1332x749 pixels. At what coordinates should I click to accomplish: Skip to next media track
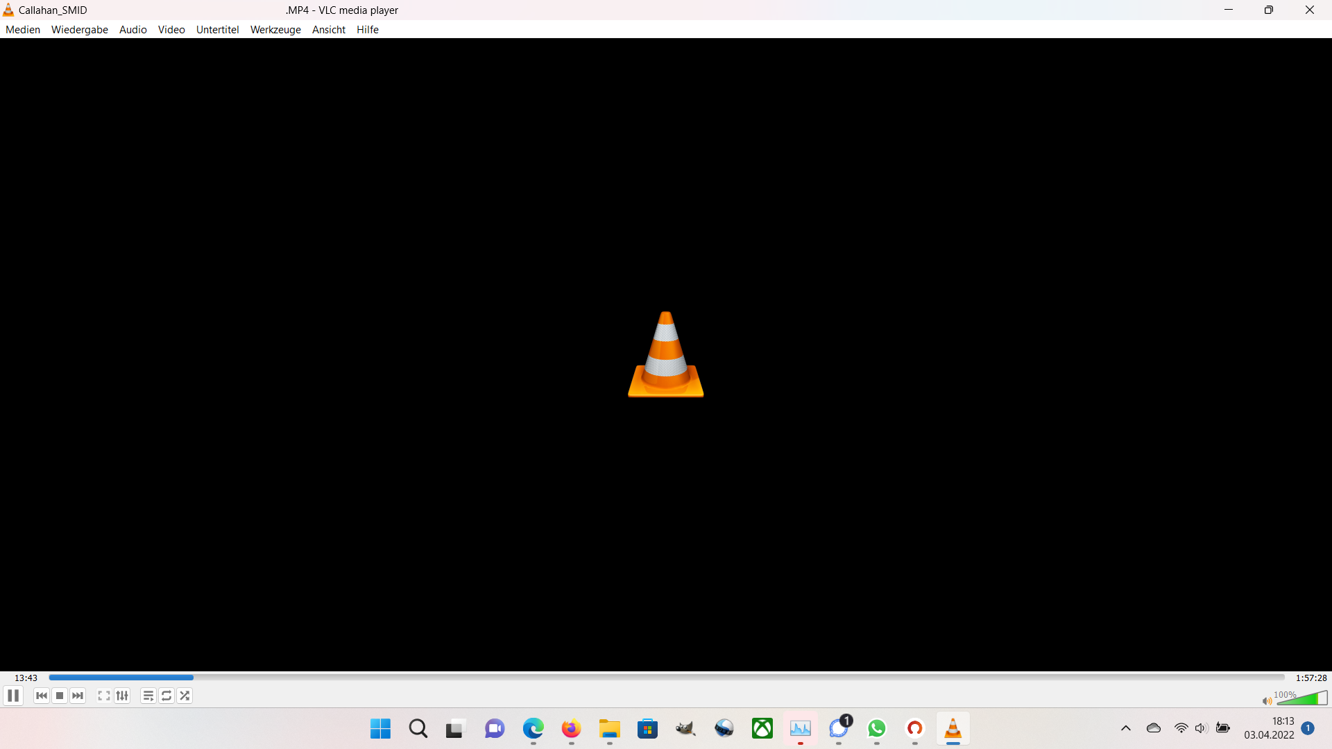point(78,696)
